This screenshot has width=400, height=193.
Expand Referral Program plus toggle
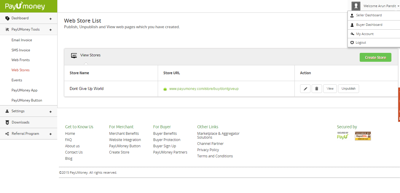50,134
